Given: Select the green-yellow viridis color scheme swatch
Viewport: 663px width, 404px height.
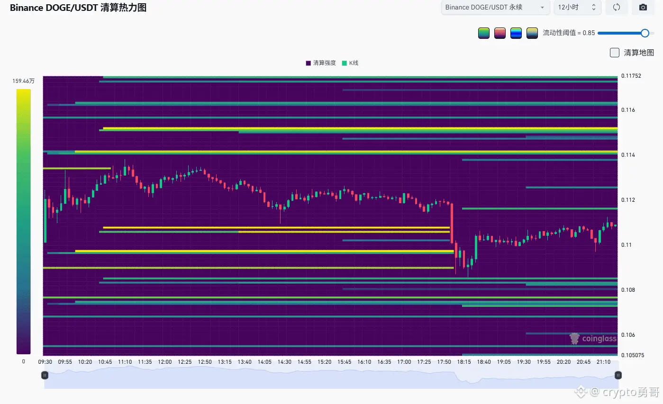Looking at the screenshot, I should coord(484,33).
